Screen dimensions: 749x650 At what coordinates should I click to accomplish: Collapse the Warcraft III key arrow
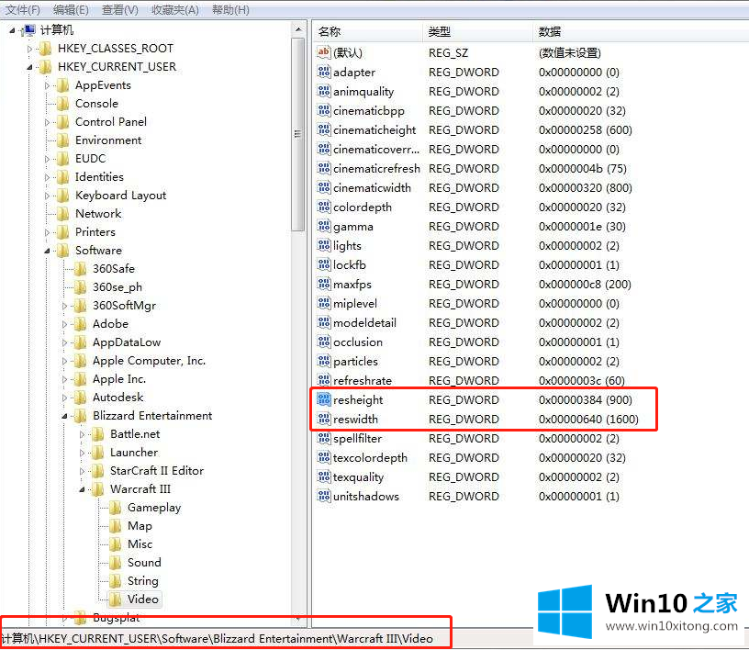82,489
